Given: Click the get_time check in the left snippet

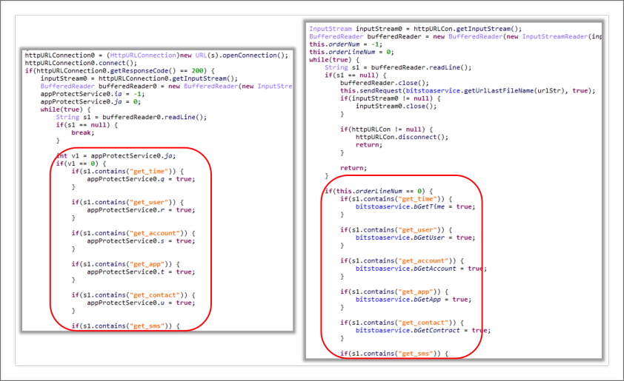Looking at the screenshot, I should pos(127,171).
